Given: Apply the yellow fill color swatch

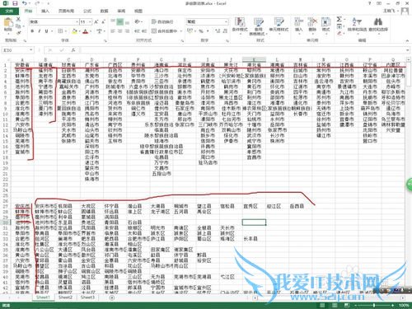Looking at the screenshot, I should tap(74, 31).
